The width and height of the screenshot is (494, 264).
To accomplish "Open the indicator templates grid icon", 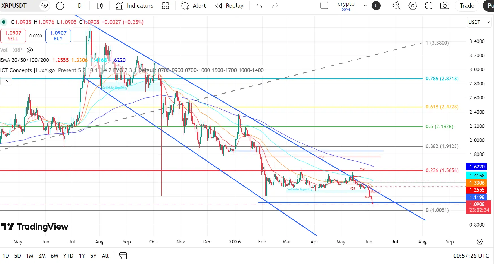I will (x=166, y=6).
